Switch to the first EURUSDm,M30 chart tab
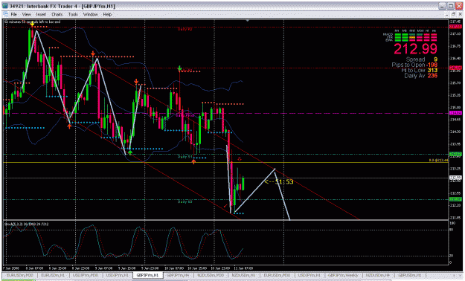This screenshot has width=465, height=281. pyautogui.click(x=20, y=275)
